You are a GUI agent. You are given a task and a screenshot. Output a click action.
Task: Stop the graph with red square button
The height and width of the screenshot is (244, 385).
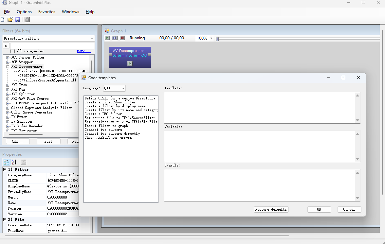pyautogui.click(x=122, y=38)
